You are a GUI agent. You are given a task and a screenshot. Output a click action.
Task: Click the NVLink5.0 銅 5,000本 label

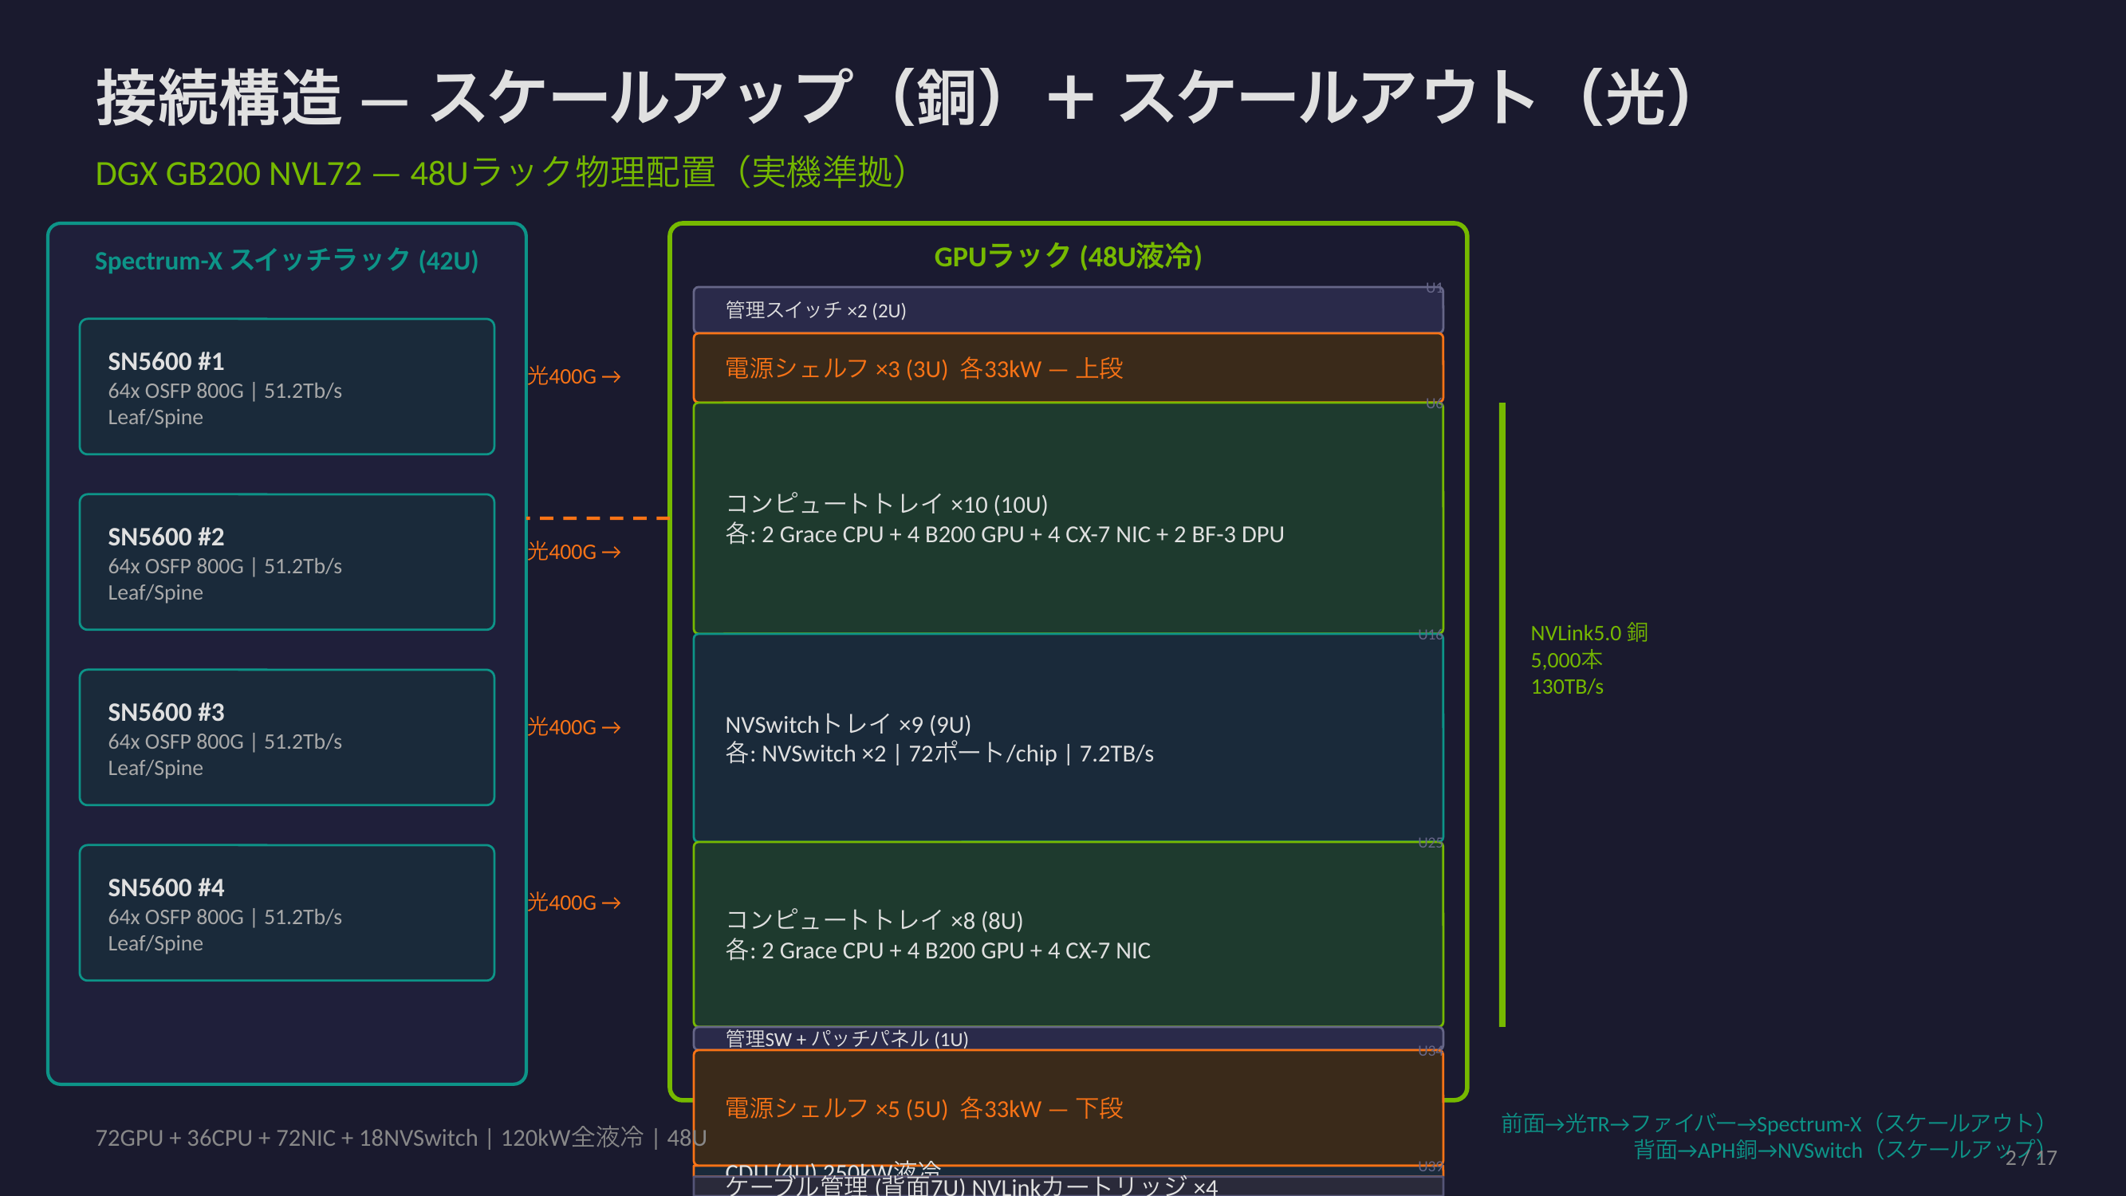(x=1588, y=659)
